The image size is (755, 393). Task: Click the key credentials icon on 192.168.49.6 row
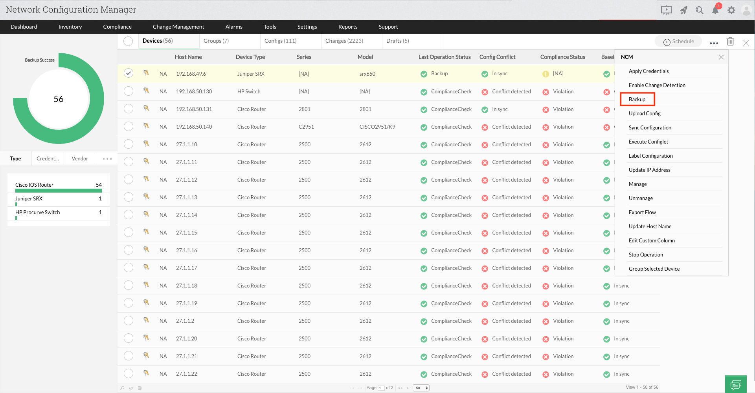[146, 73]
